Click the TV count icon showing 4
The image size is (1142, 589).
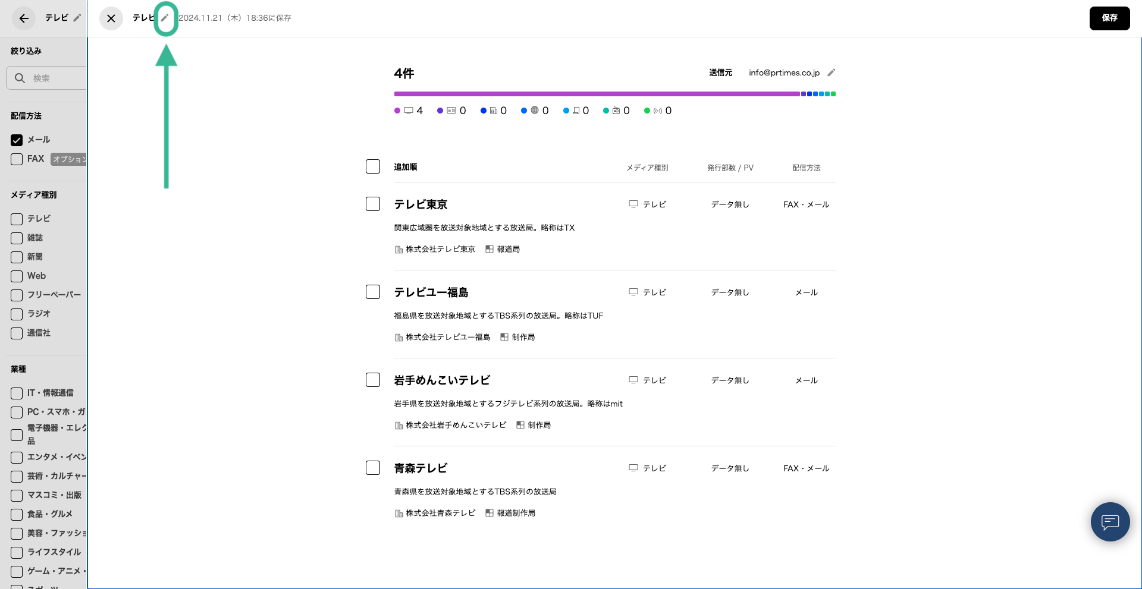(x=409, y=111)
